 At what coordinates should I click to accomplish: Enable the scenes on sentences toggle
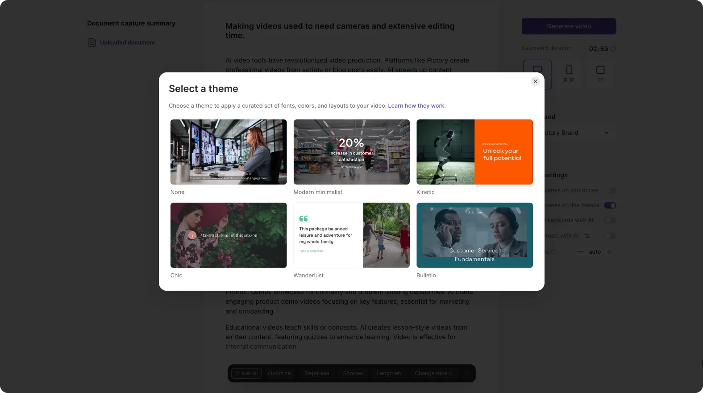[x=610, y=191]
